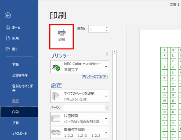Choose 上書き保存 in the sidebar
This screenshot has height=140, width=181.
pos(20,75)
